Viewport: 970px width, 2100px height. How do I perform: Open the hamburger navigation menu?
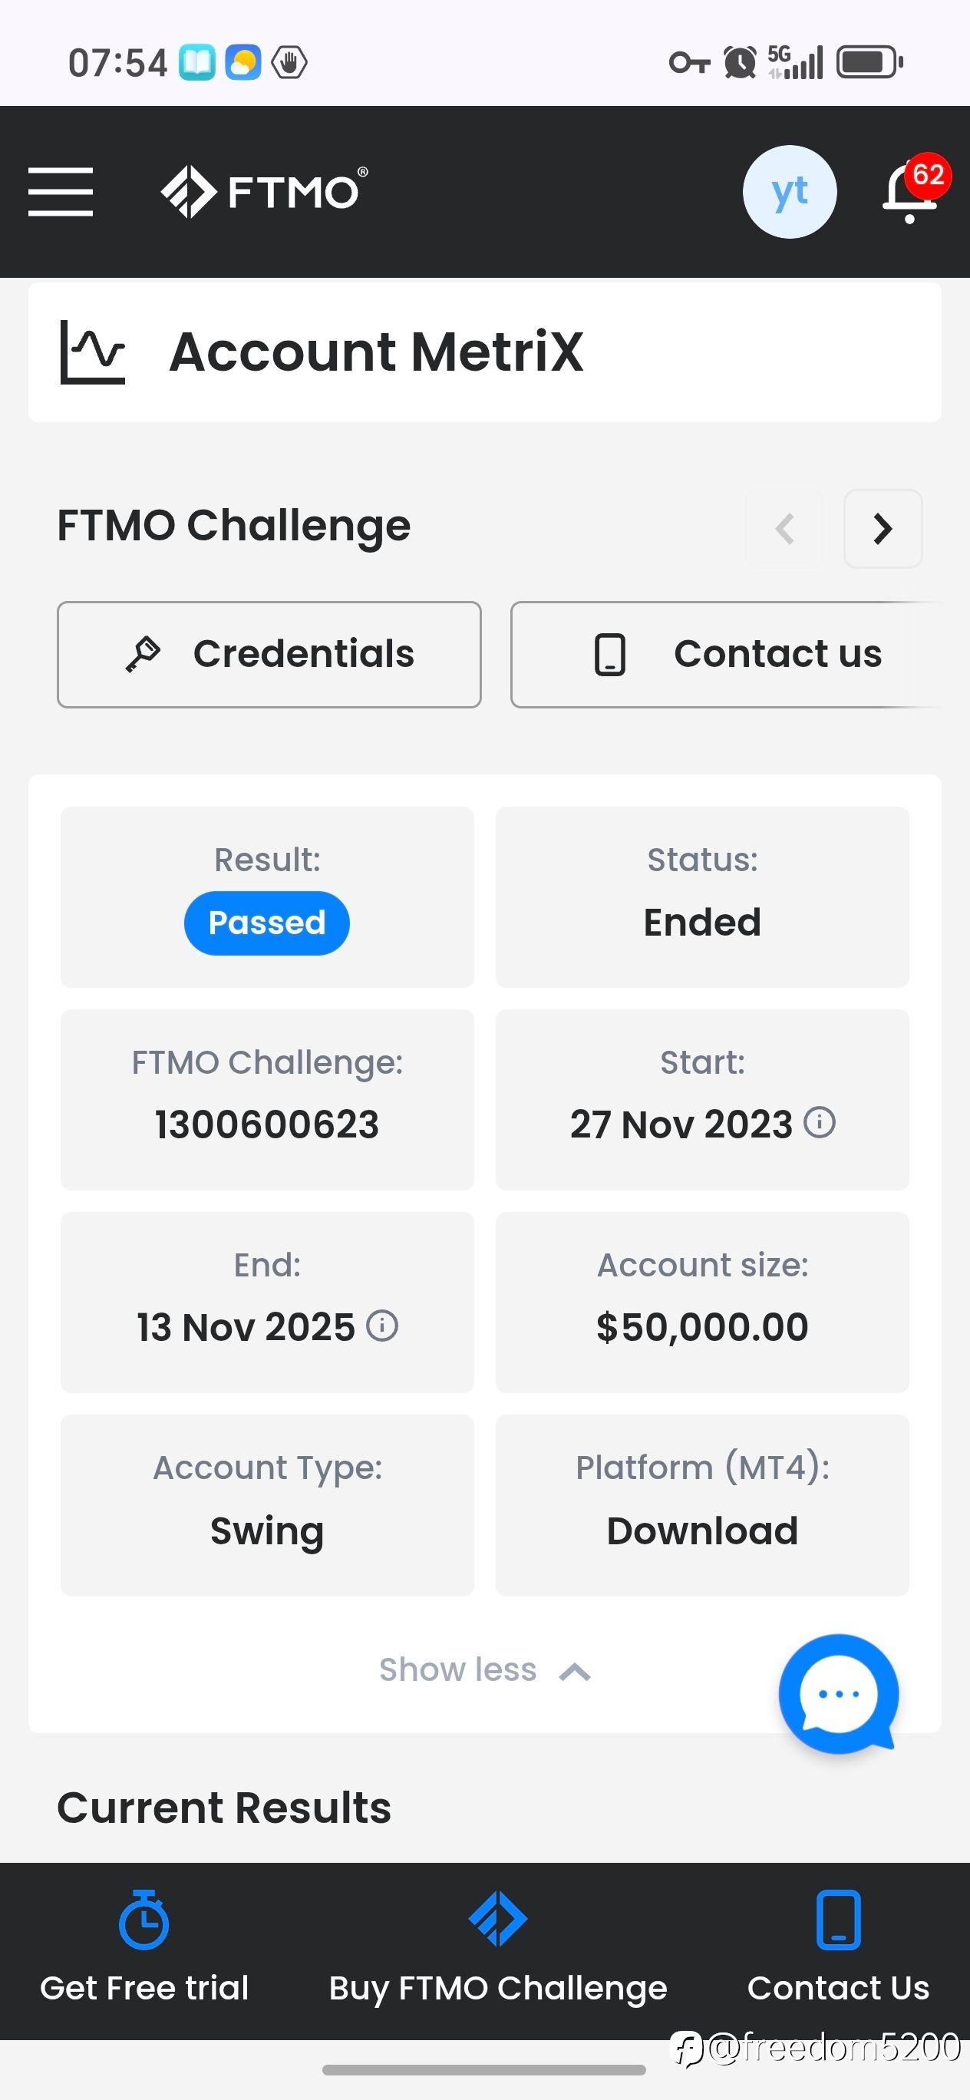click(x=61, y=192)
